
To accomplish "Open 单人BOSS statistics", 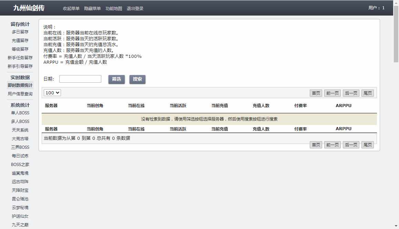I will coord(20,113).
